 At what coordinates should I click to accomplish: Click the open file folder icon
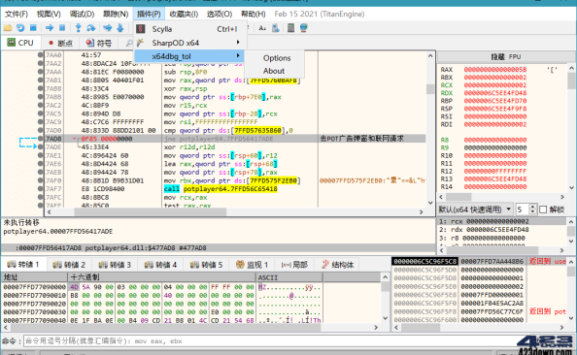pyautogui.click(x=8, y=28)
